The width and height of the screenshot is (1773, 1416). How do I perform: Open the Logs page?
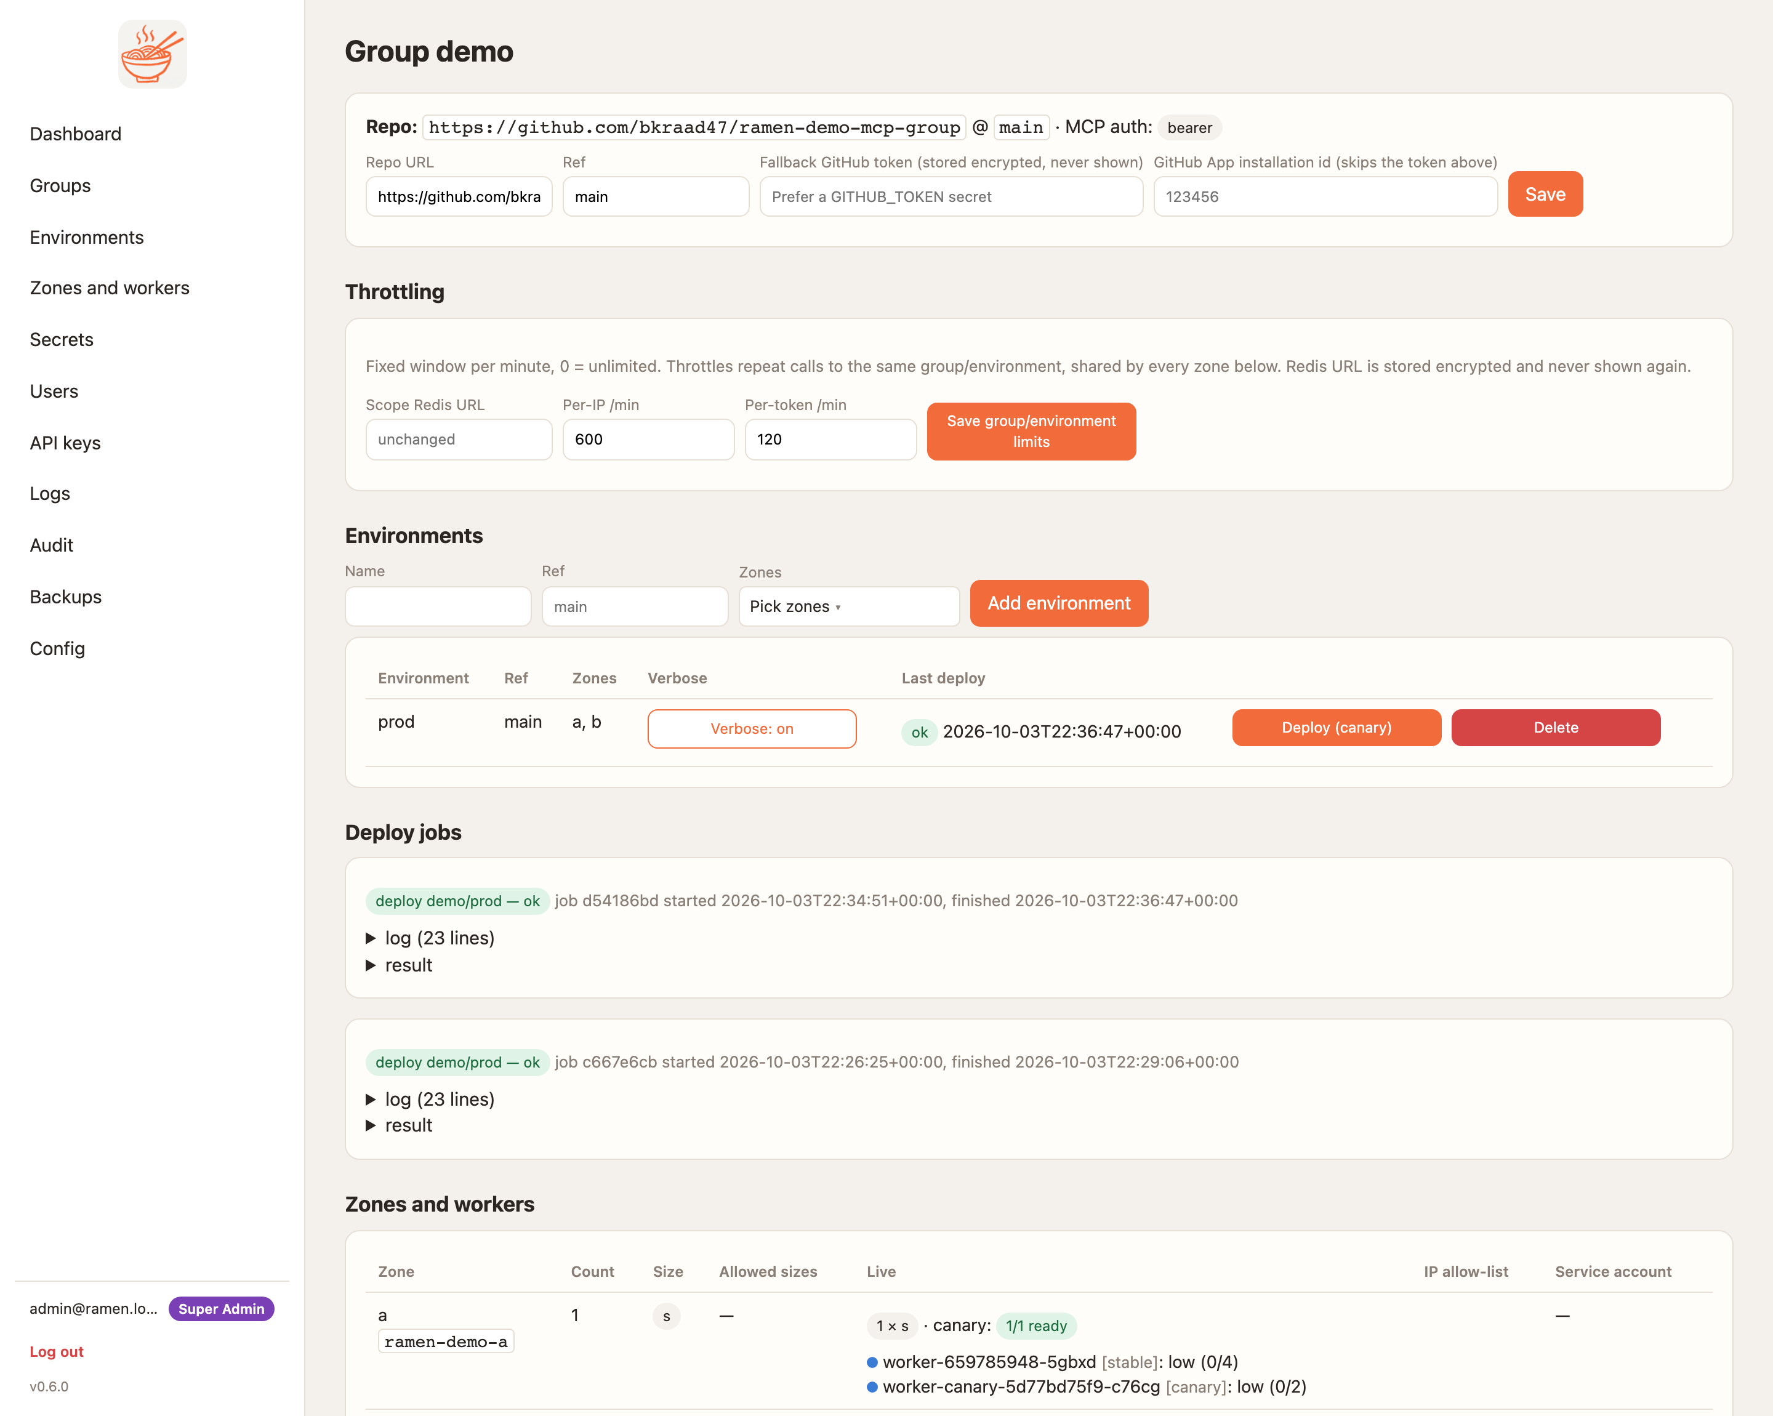(x=49, y=493)
